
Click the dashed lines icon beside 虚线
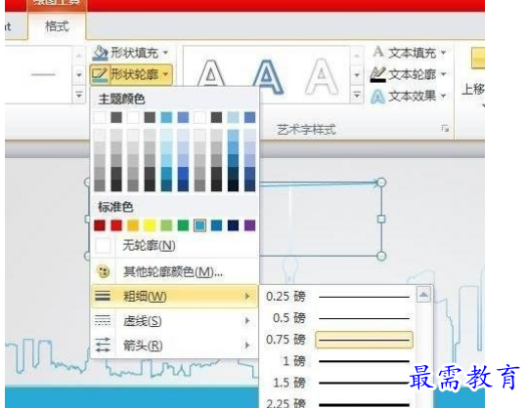coord(103,320)
